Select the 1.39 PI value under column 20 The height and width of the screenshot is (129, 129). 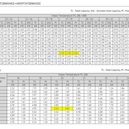[68, 115]
